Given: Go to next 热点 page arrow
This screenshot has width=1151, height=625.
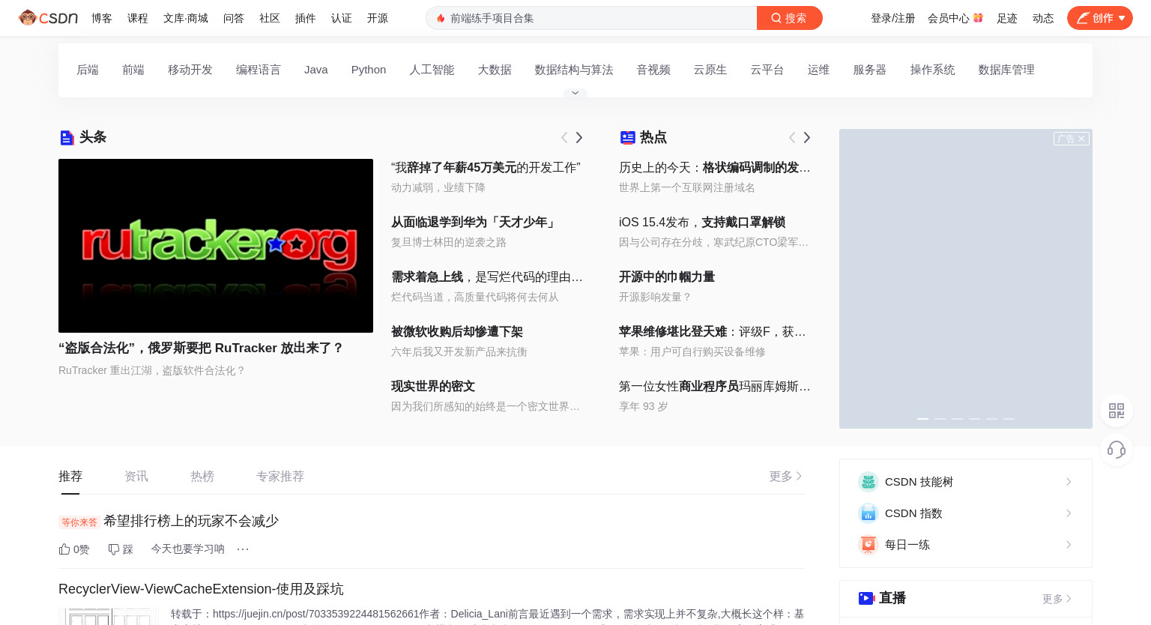Looking at the screenshot, I should pos(807,137).
